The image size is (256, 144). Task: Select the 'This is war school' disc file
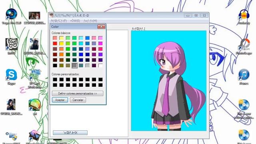pyautogui.click(x=244, y=109)
